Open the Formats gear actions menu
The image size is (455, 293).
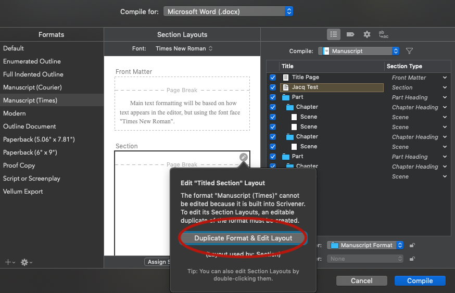pyautogui.click(x=26, y=262)
